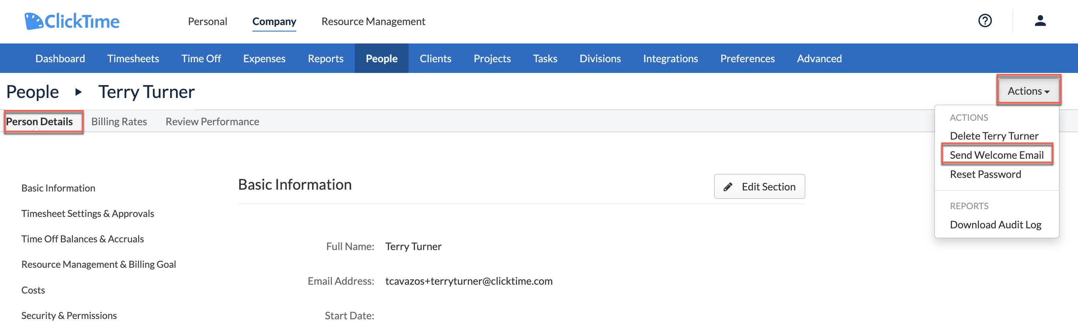Image resolution: width=1078 pixels, height=330 pixels.
Task: Jump to Resource Management & Billing Goal
Action: (x=99, y=265)
